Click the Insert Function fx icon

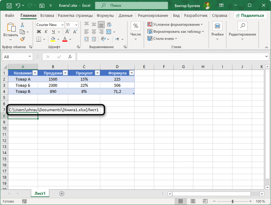click(x=70, y=56)
